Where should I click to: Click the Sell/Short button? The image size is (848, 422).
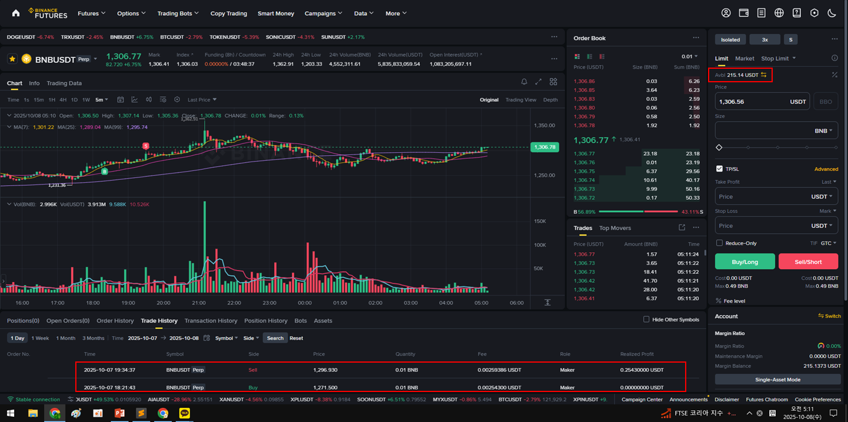808,262
